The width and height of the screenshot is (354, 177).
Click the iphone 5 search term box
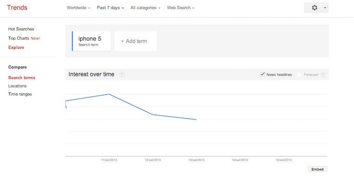91,41
